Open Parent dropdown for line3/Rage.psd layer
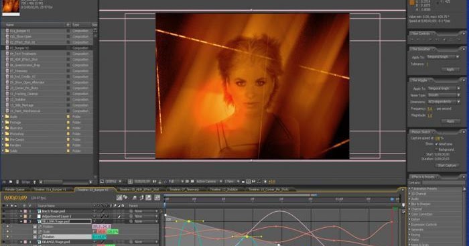This screenshot has height=246, width=469. (146, 211)
